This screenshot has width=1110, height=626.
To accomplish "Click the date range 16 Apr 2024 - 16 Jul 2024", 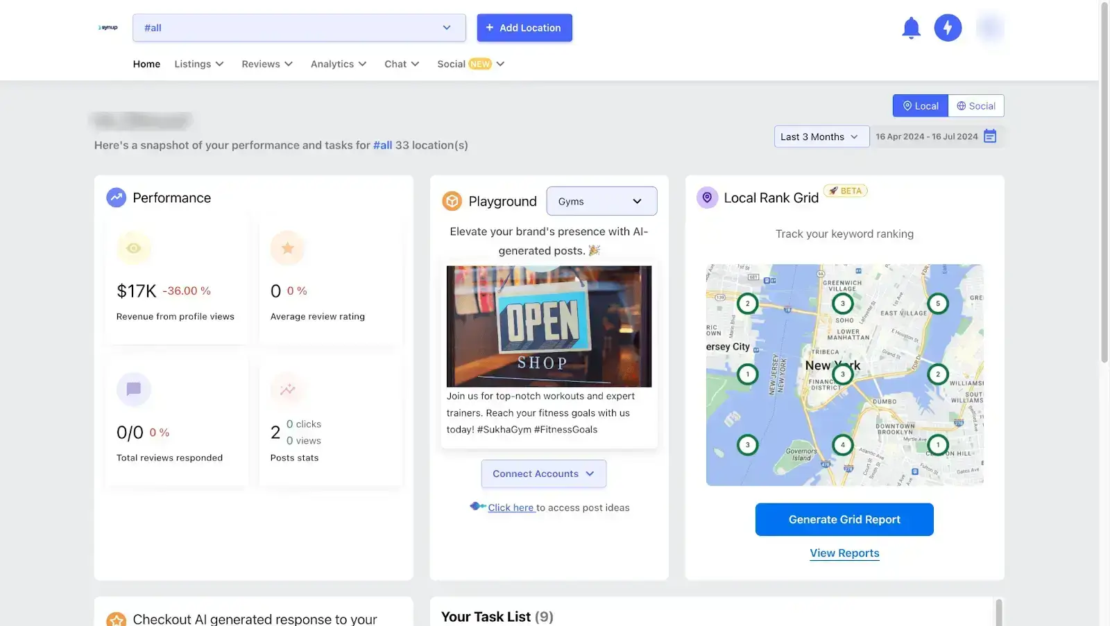I will pyautogui.click(x=926, y=137).
